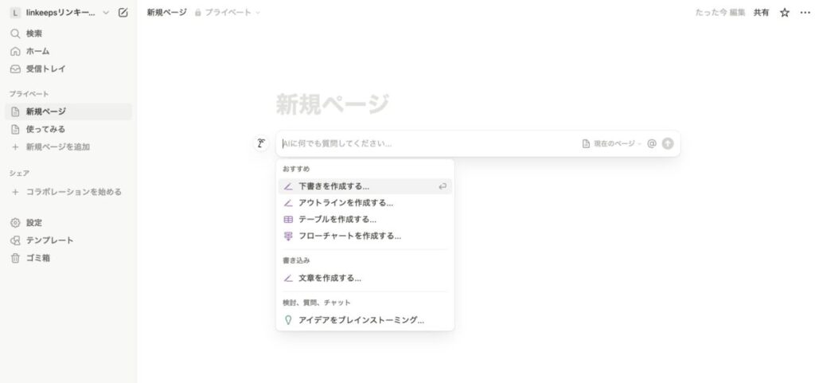
Task: Open テンプレート gallery
Action: tap(68, 240)
